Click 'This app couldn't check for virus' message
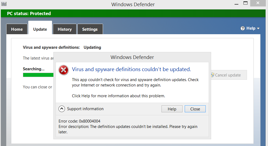The height and width of the screenshot is (146, 268). pos(135,82)
